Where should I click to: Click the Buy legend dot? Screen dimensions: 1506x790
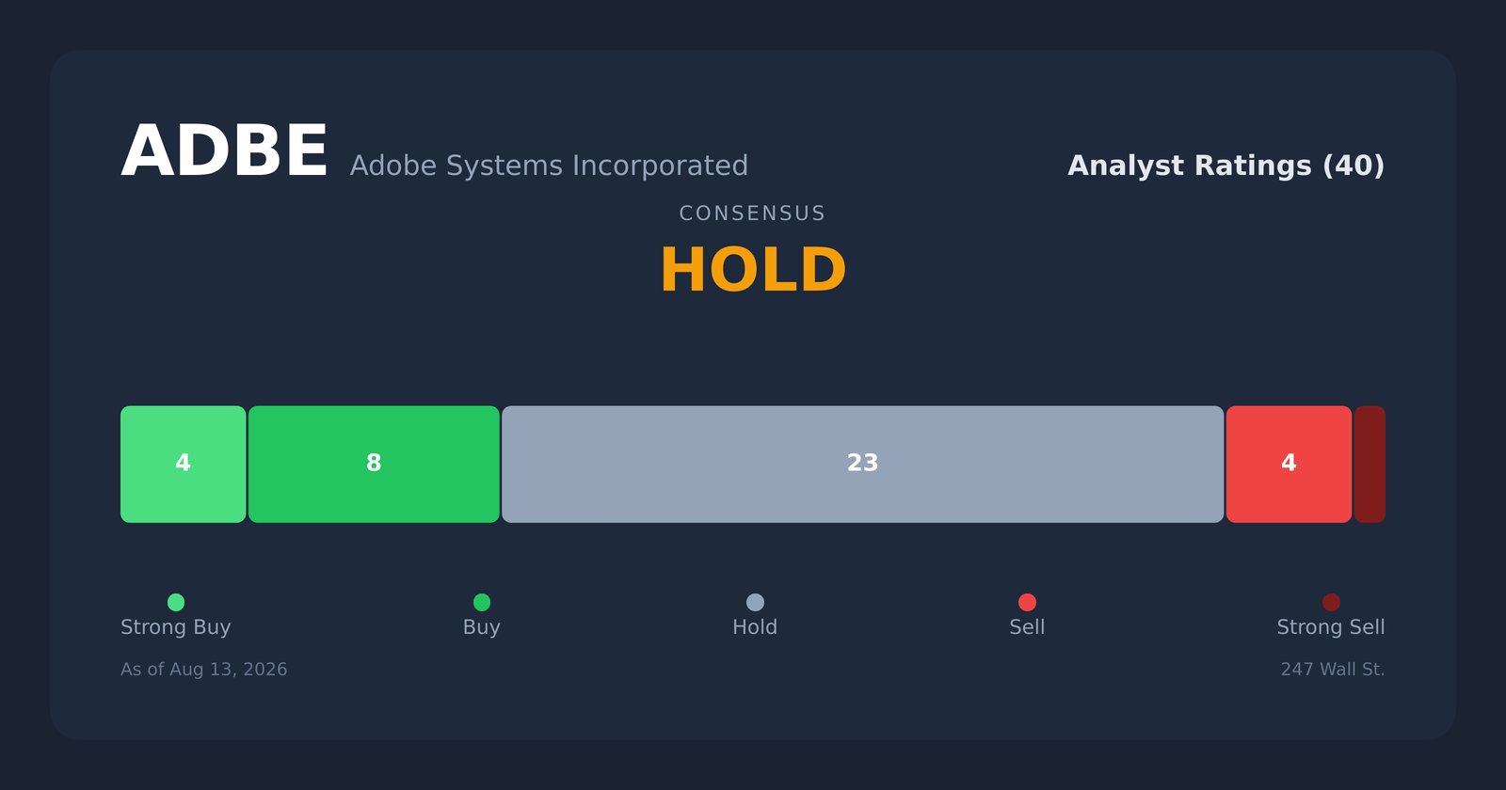482,602
